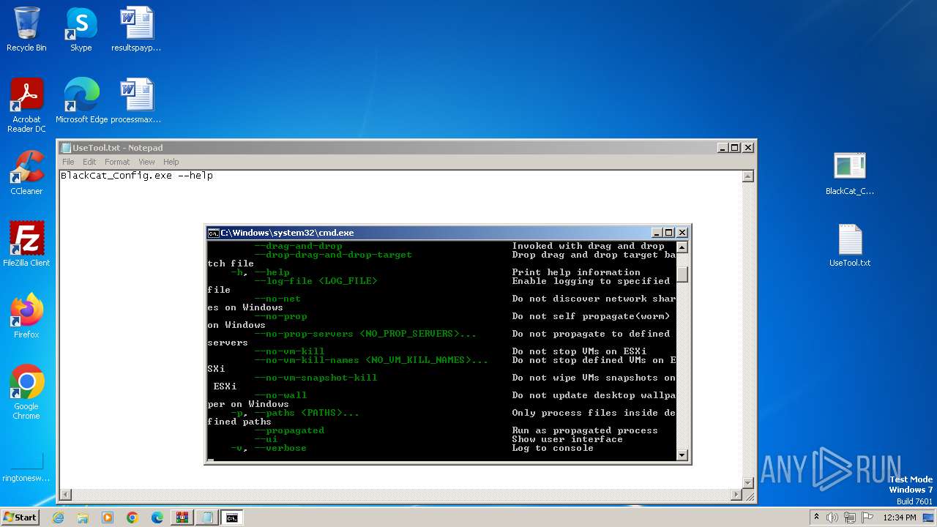Click the cmd.exe scrollbar up arrow
This screenshot has height=527, width=937.
(x=682, y=247)
